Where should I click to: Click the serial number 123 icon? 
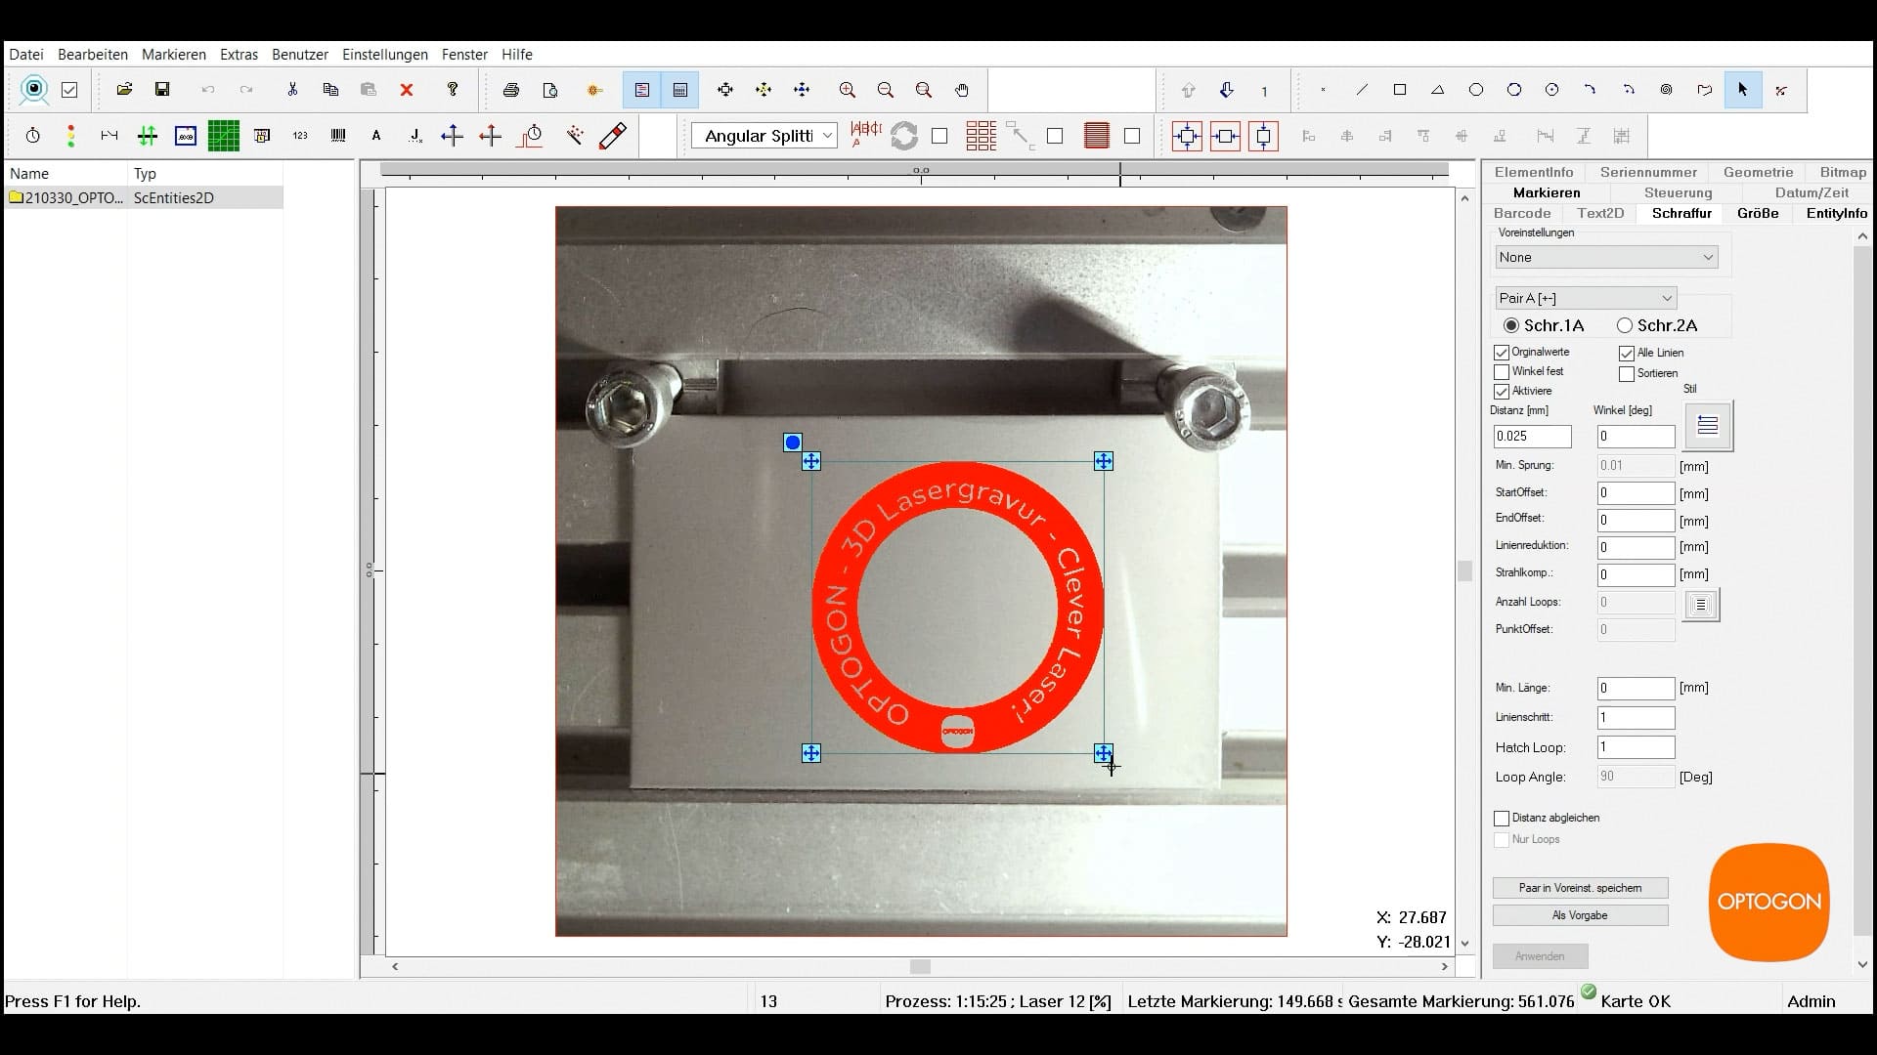point(300,136)
